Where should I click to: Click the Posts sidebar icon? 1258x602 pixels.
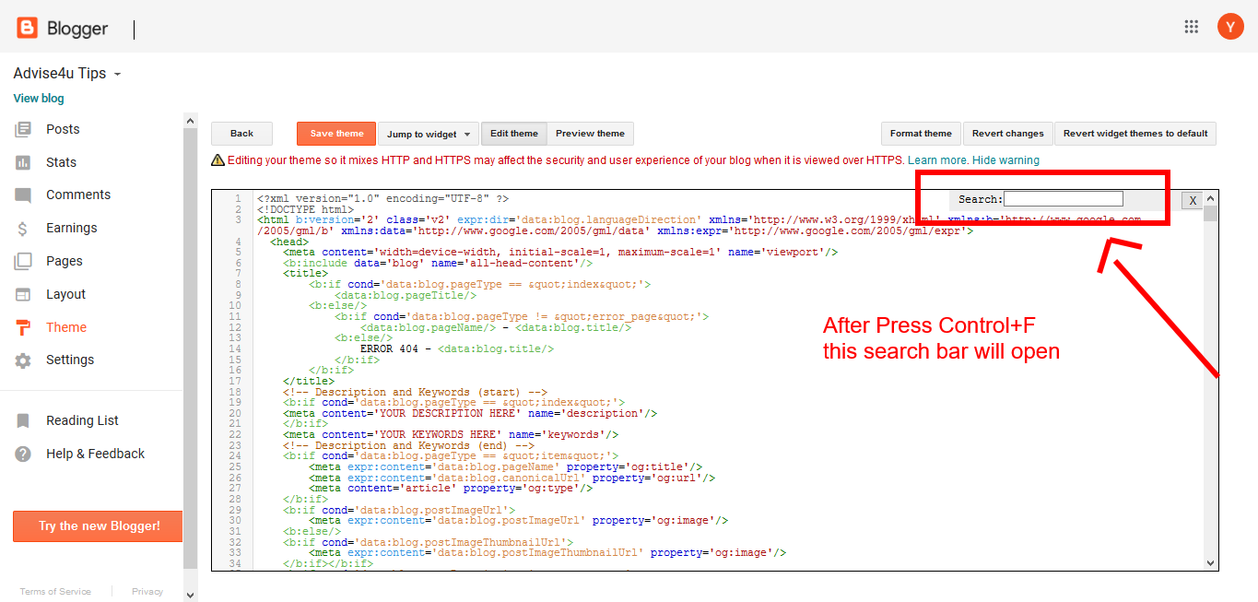[23, 129]
